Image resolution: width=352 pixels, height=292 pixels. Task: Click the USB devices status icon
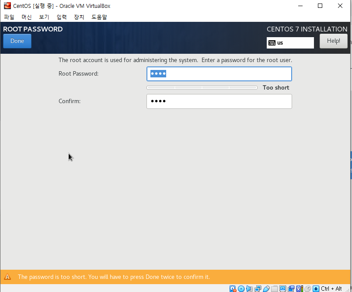coord(266,289)
